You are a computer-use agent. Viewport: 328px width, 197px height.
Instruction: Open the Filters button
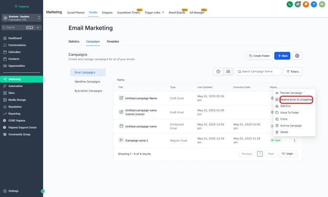(x=293, y=72)
